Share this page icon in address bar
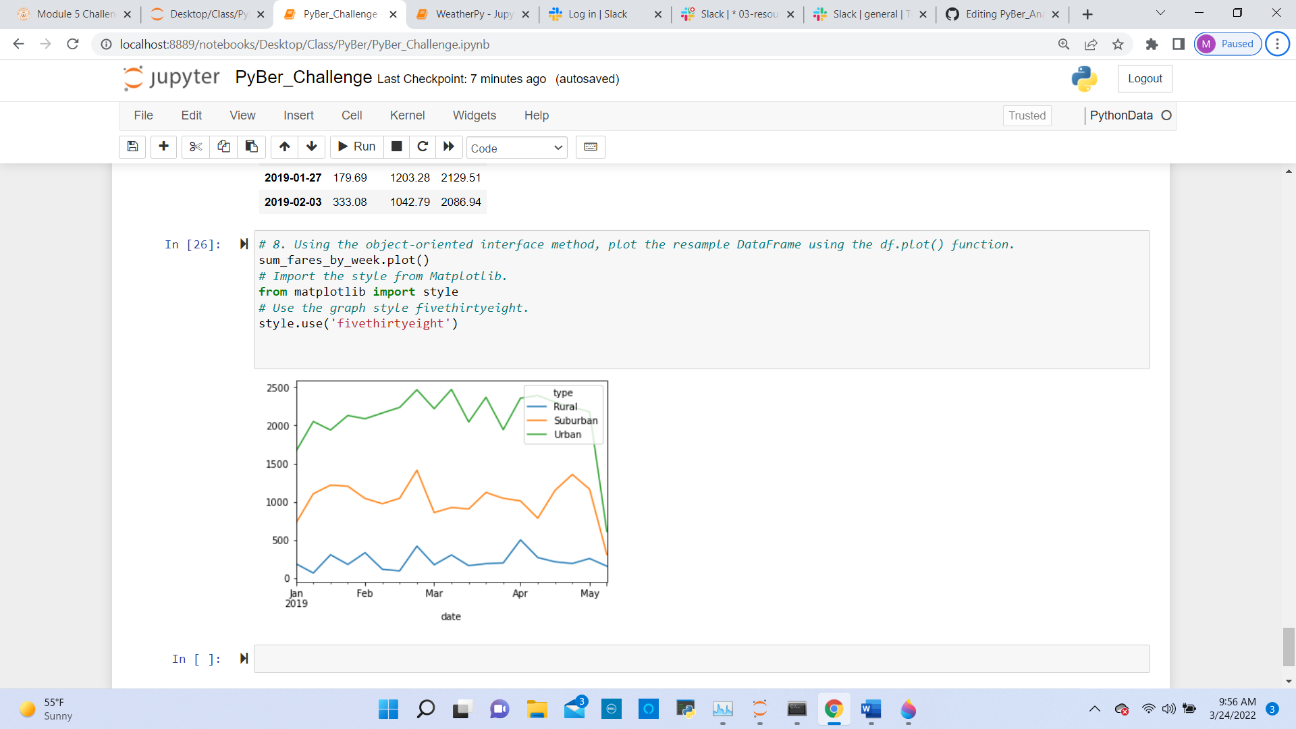1296x729 pixels. [1091, 44]
